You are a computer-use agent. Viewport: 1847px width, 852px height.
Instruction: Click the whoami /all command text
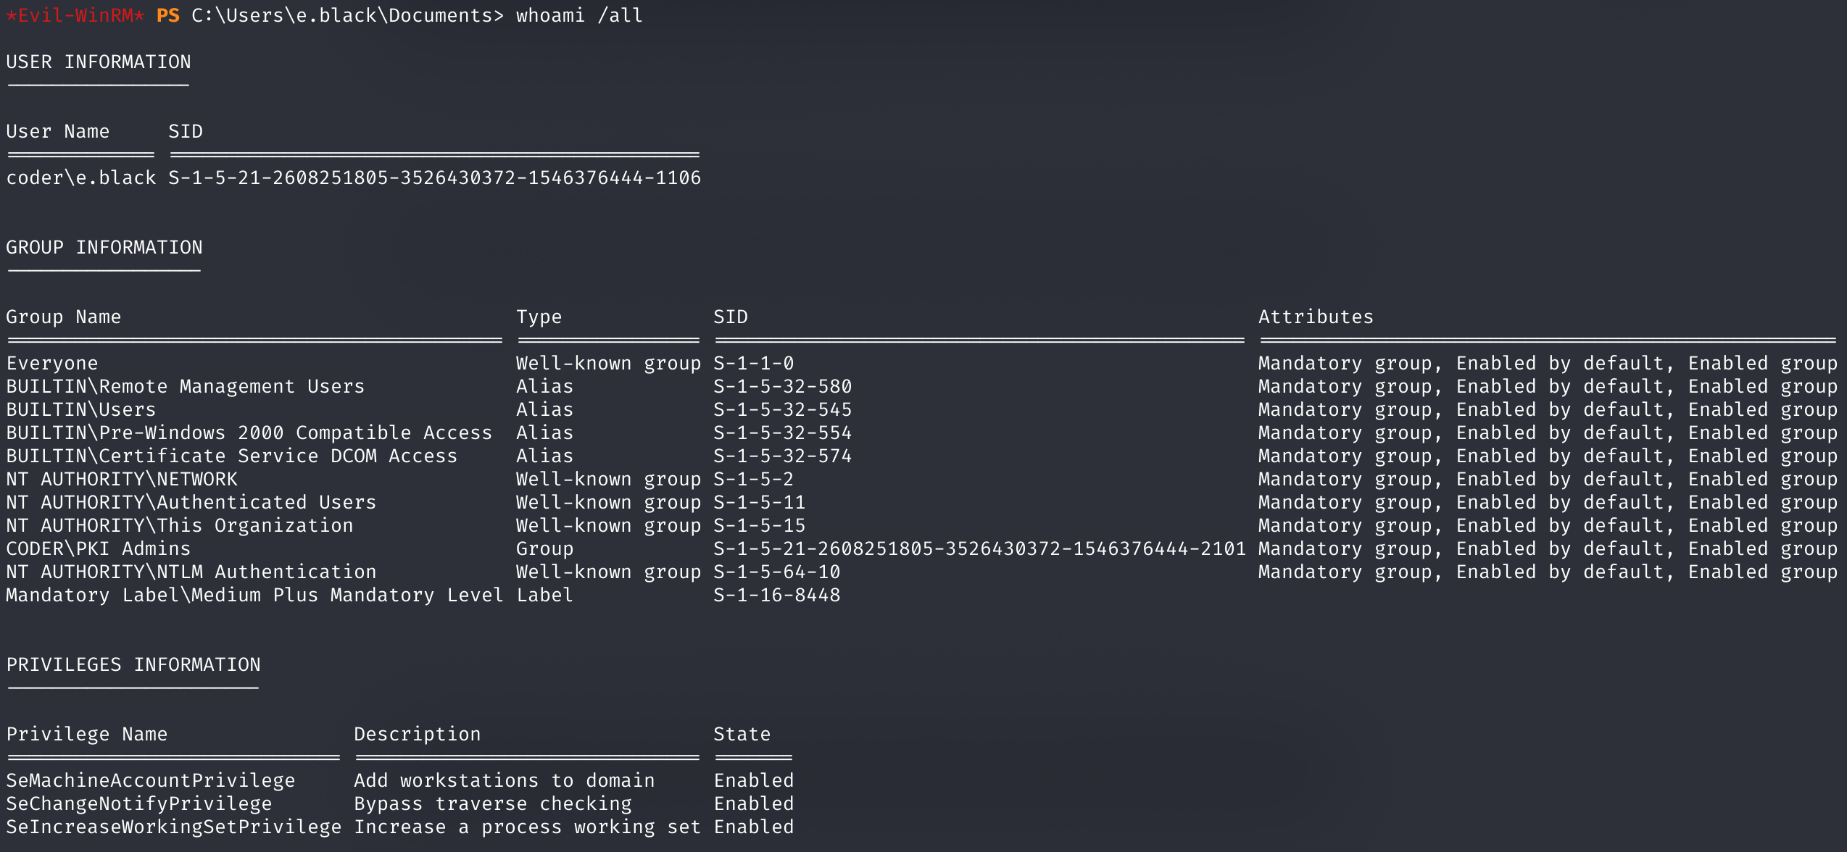click(579, 15)
